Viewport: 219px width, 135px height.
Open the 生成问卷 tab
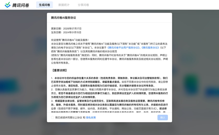[44, 5]
